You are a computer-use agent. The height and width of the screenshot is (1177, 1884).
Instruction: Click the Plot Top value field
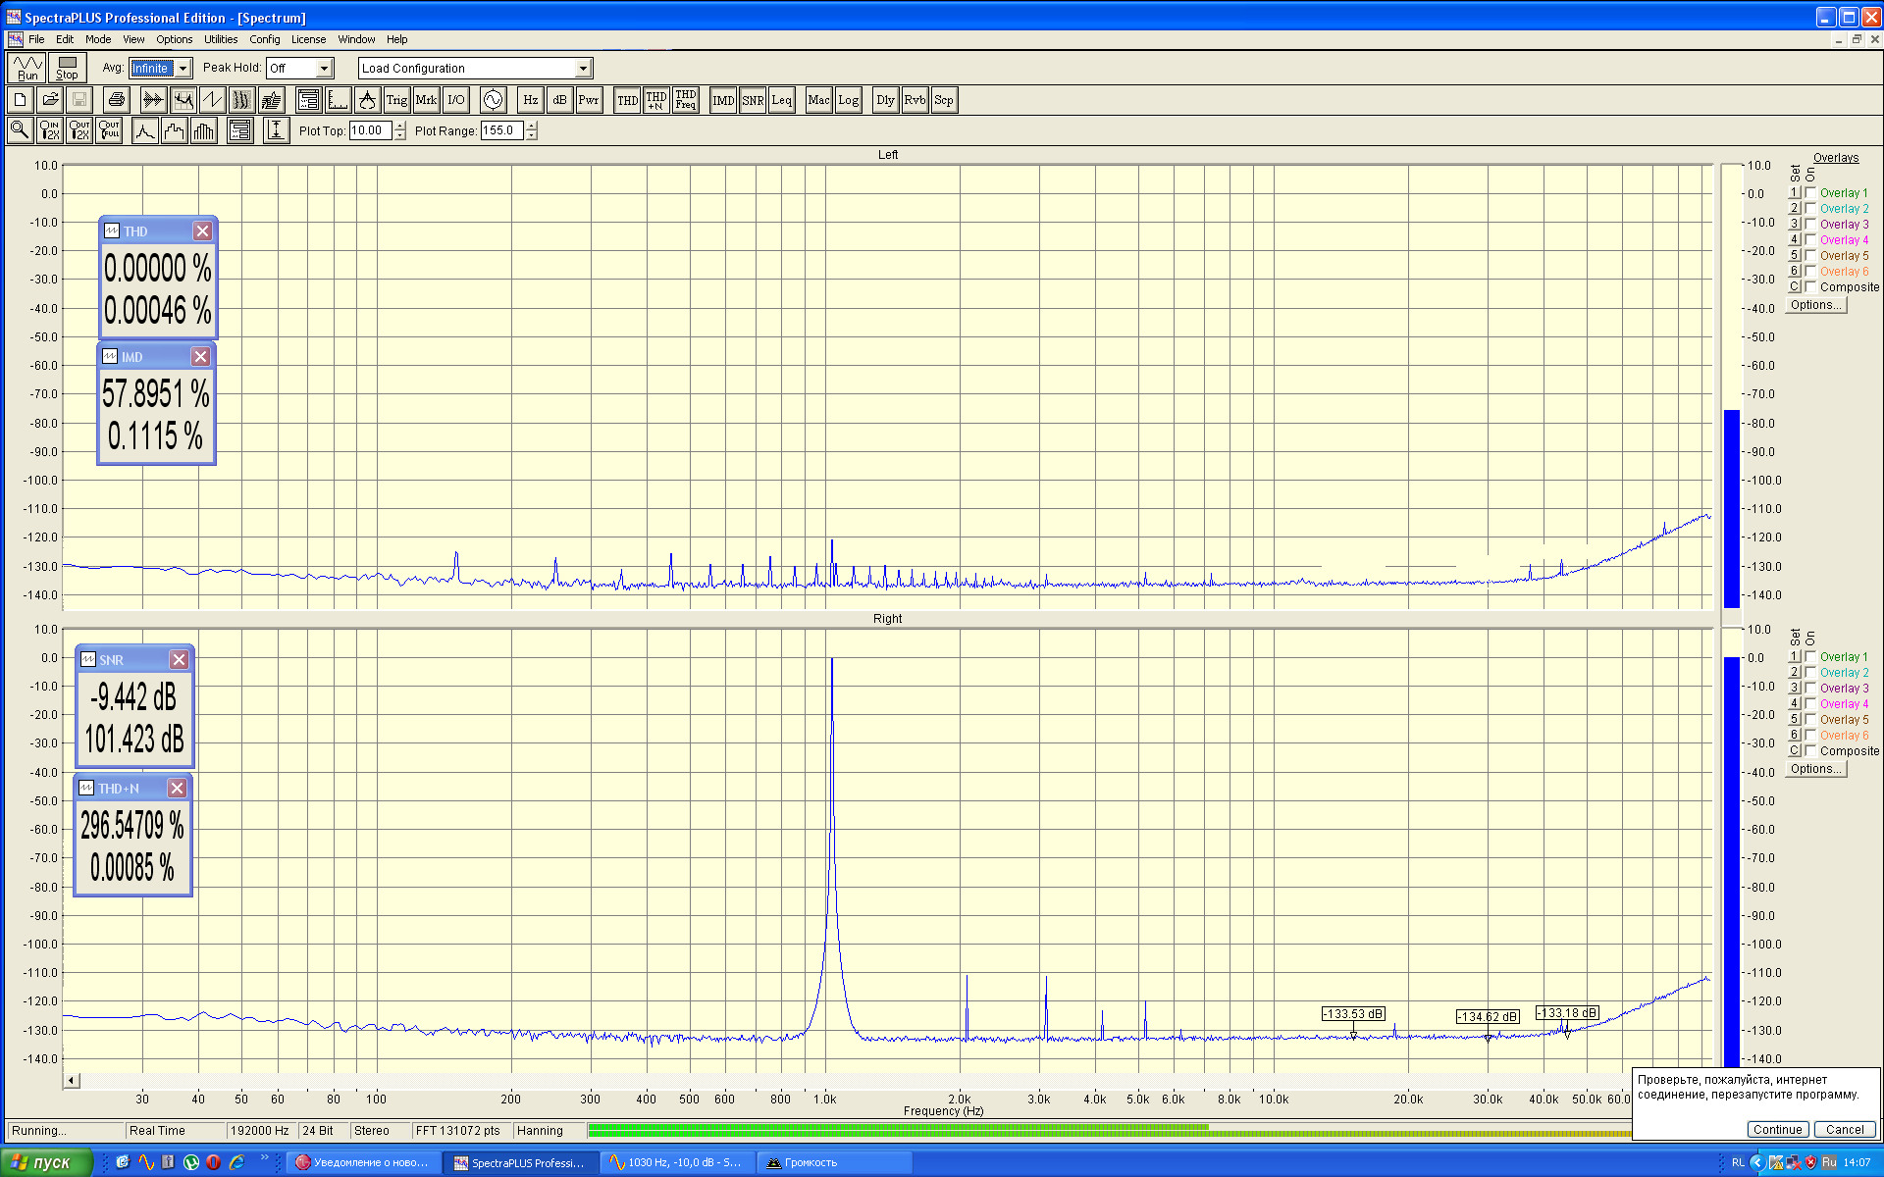[x=371, y=130]
